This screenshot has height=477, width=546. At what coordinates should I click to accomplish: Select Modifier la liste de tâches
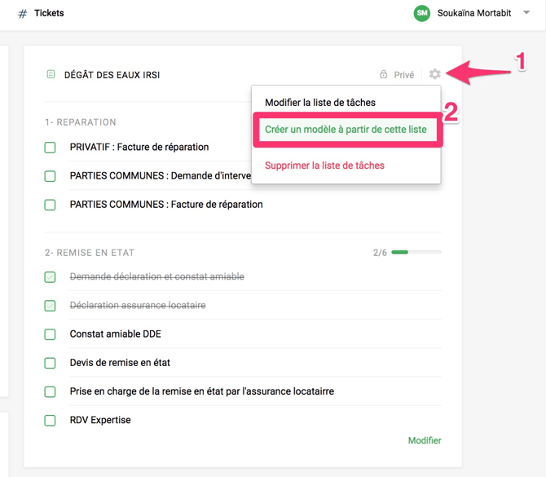pos(320,103)
